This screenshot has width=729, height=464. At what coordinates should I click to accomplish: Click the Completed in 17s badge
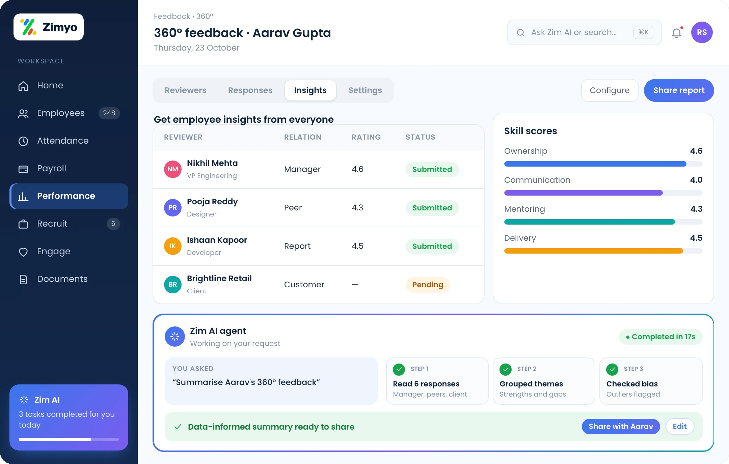[x=660, y=337]
